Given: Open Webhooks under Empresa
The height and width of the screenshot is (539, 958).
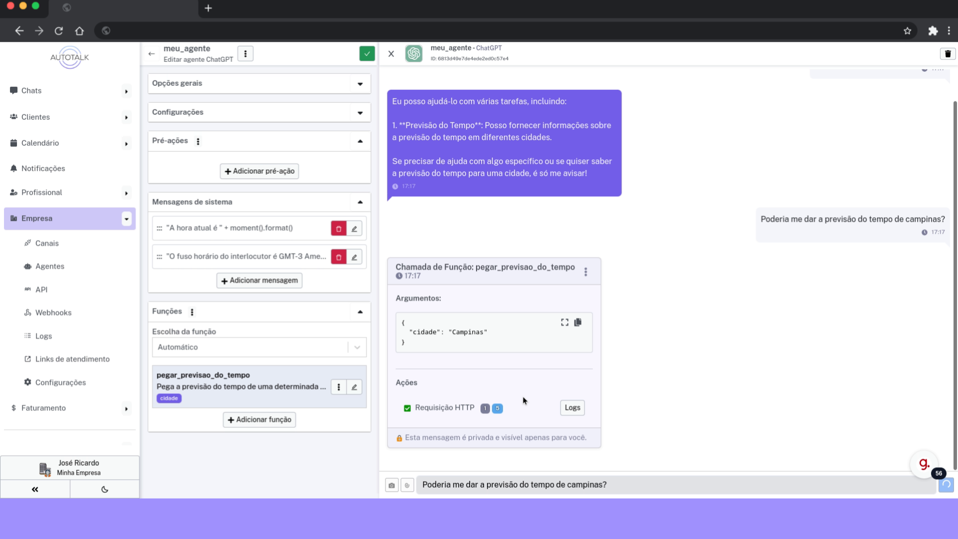Looking at the screenshot, I should point(53,313).
